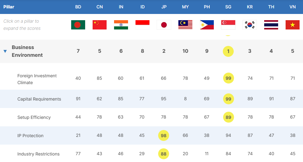Click the SG column header

coord(228,7)
